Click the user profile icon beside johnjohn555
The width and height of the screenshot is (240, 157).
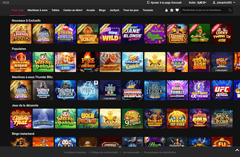[x=214, y=3]
